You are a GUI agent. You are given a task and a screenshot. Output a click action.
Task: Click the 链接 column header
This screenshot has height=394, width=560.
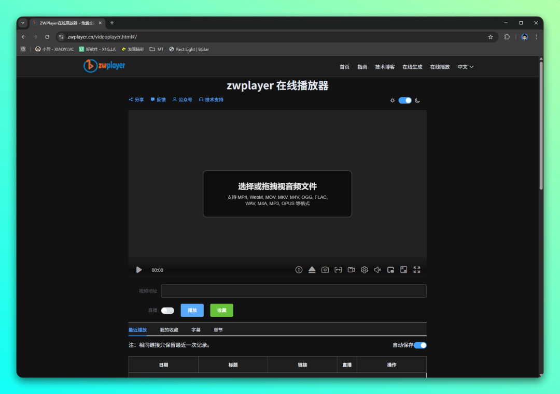302,365
